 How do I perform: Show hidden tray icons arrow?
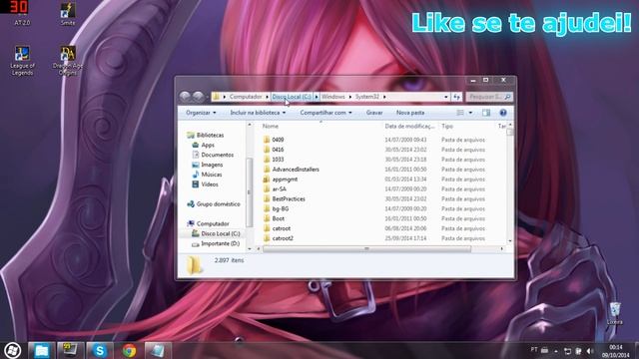click(x=556, y=351)
